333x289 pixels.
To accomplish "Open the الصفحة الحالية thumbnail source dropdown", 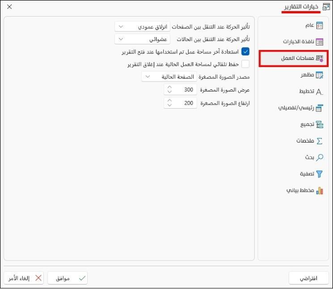I will 169,77.
